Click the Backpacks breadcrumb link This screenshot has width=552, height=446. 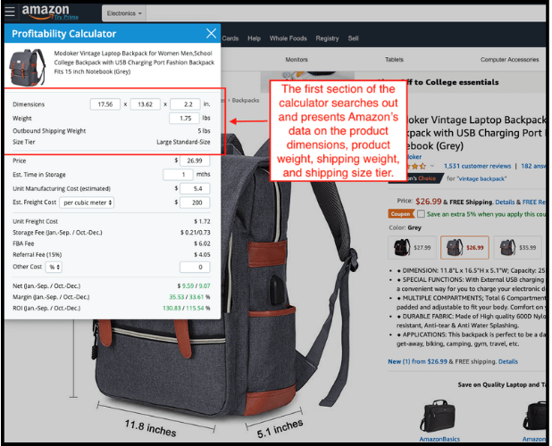[246, 100]
